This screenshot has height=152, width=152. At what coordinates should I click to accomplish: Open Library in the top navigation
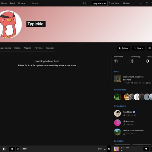[22, 3]
